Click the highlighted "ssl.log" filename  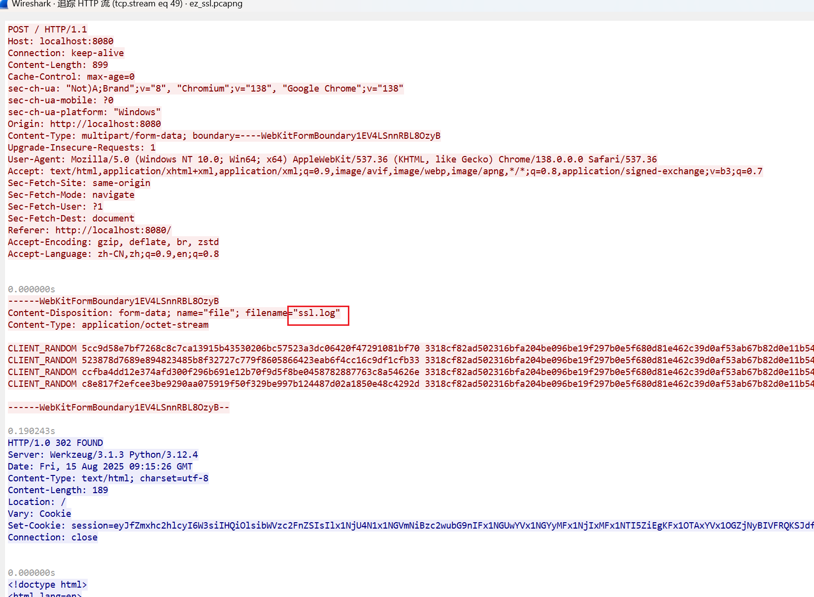[x=318, y=314]
